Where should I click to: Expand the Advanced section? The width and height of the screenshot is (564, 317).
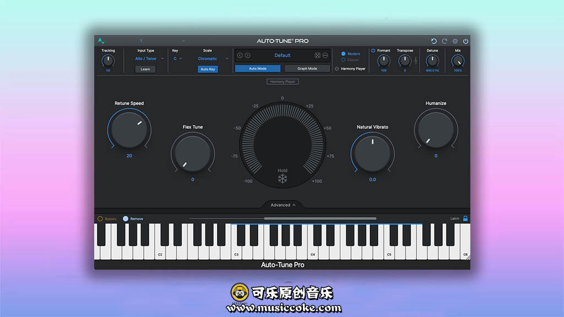pyautogui.click(x=283, y=205)
